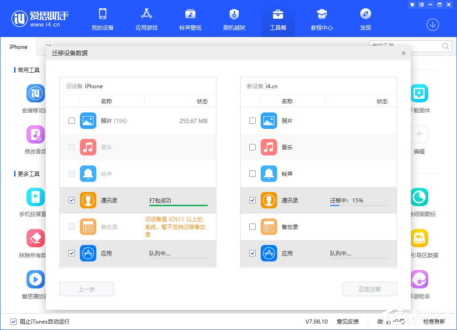Open the 下载固件 firmware download tool

tap(419, 94)
